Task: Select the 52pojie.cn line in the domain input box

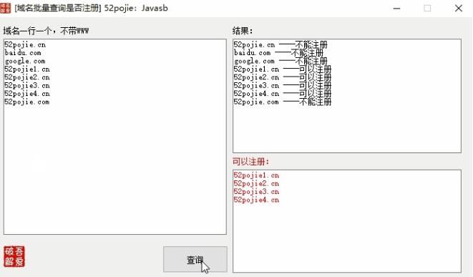Action: point(25,44)
